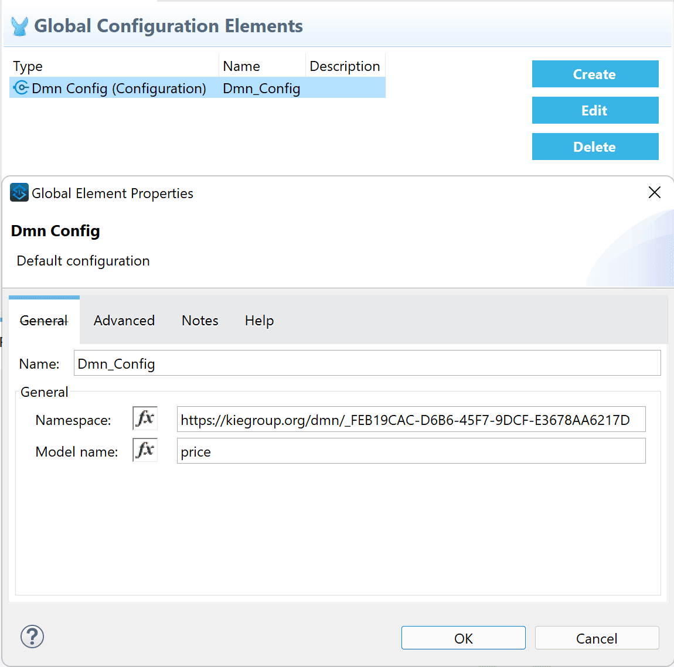Image resolution: width=674 pixels, height=667 pixels.
Task: Confirm the dialog with OK
Action: click(463, 638)
